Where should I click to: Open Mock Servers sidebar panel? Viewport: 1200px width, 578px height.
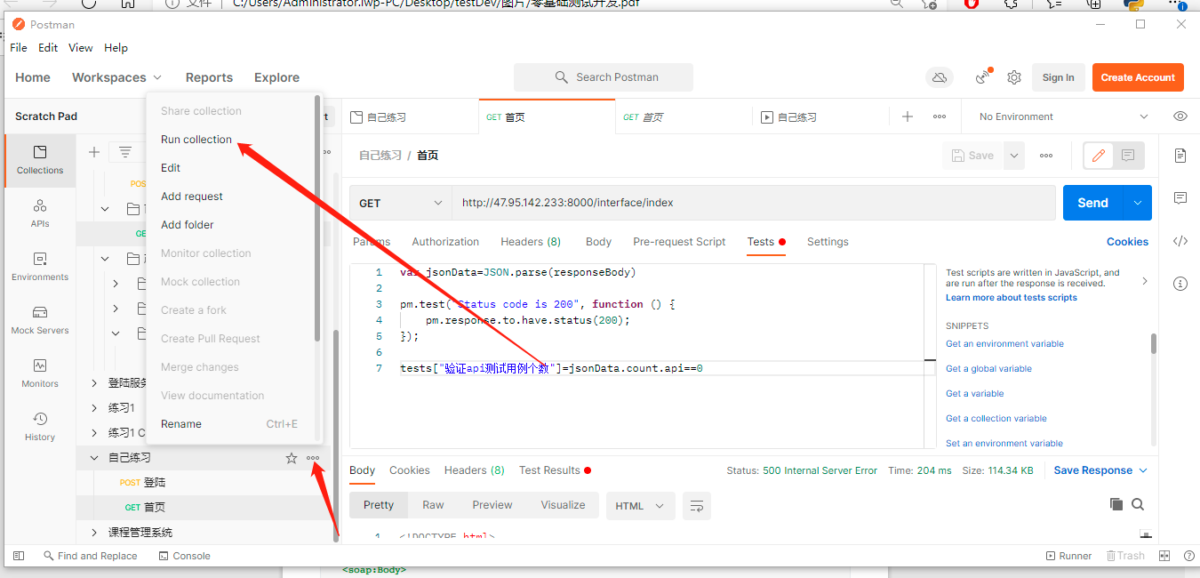tap(40, 320)
